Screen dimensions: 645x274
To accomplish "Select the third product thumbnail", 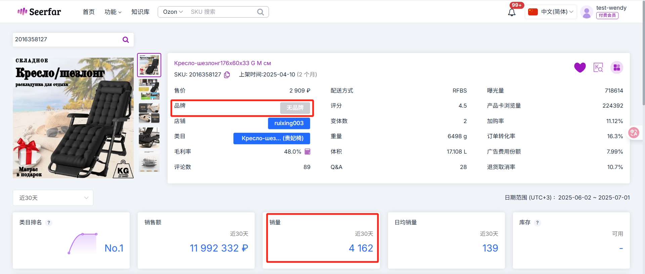I will [x=149, y=113].
